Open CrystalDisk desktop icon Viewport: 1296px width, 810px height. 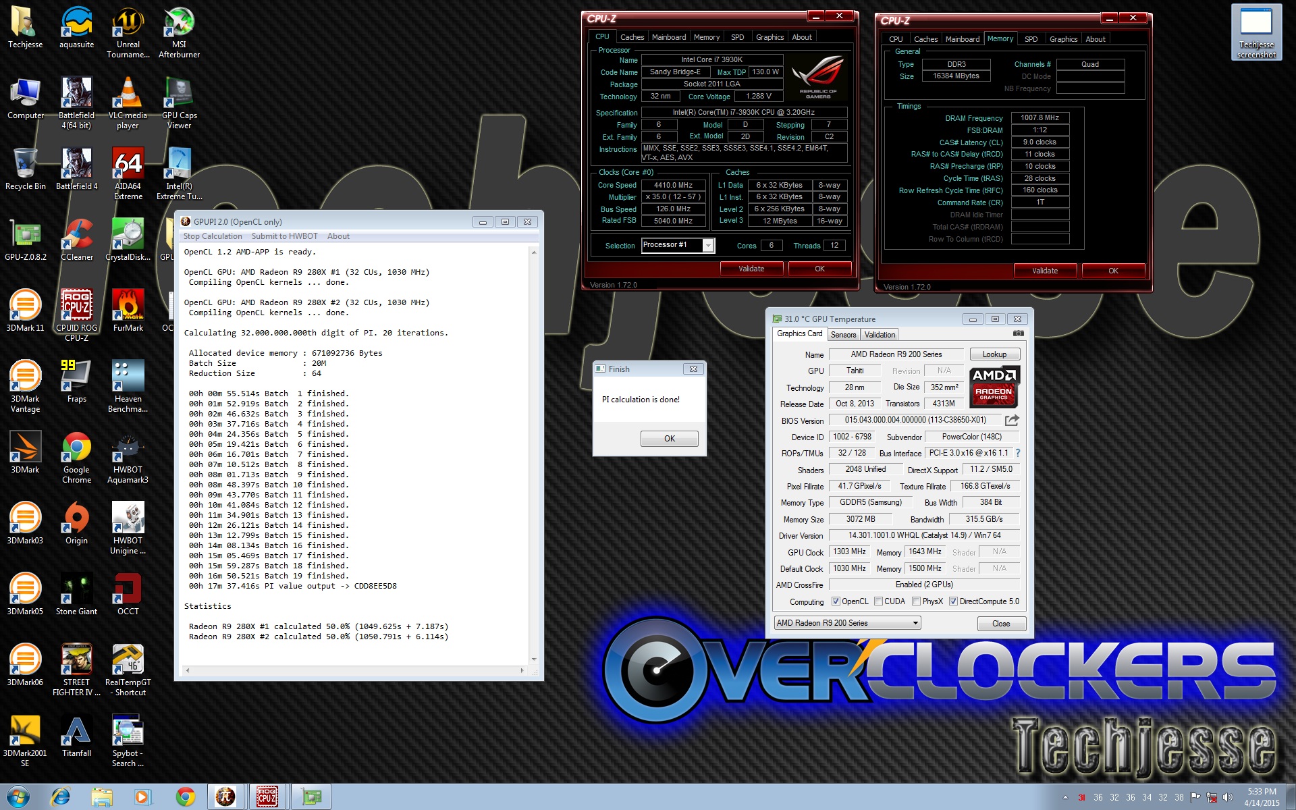click(128, 241)
